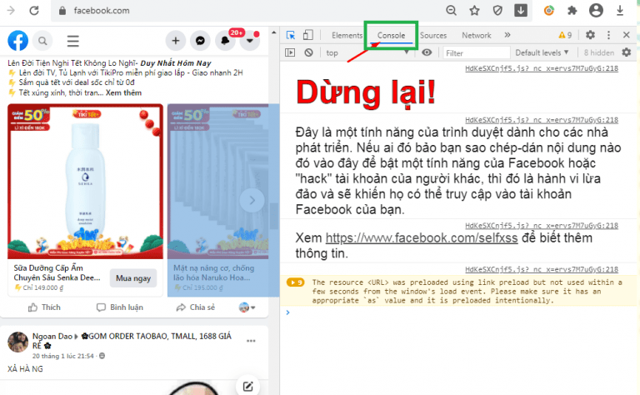This screenshot has height=395, width=640.
Task: Open console settings gear beside 8 hidden
Action: point(627,52)
